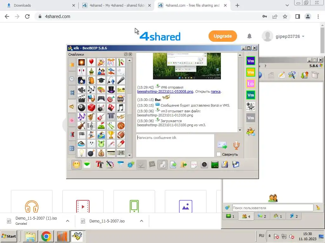Screen dimensions: 325x243
Task: Click the green chalkboard icon
Action: [x=215, y=165]
